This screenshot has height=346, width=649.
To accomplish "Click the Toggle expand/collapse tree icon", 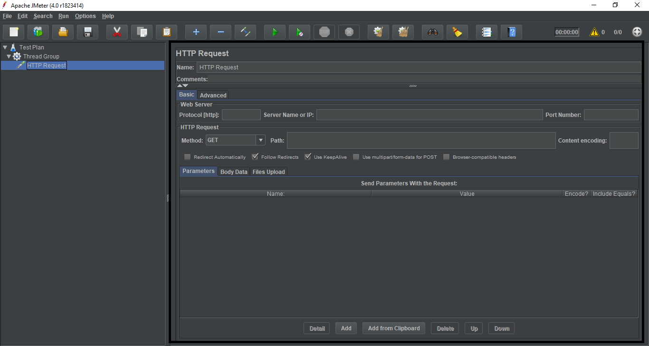I will (245, 32).
